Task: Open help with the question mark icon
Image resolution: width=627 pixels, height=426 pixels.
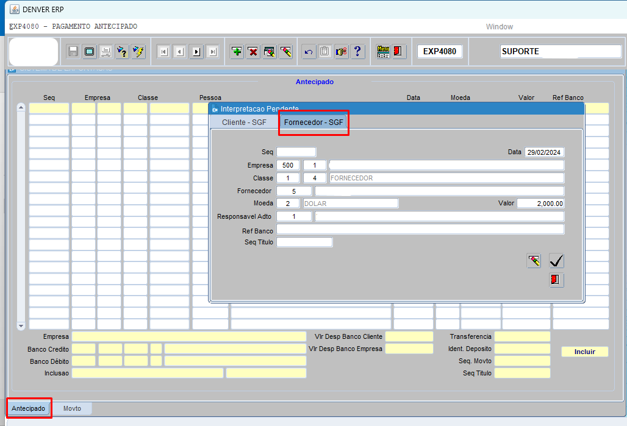Action: 357,52
